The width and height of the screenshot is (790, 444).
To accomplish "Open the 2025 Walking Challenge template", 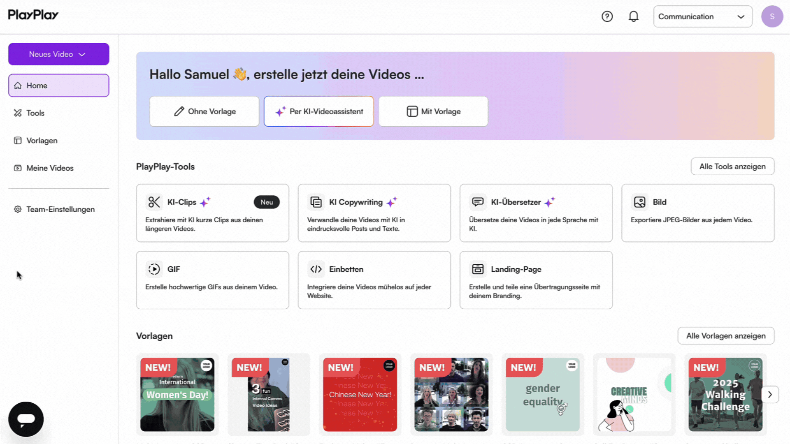I will point(725,395).
